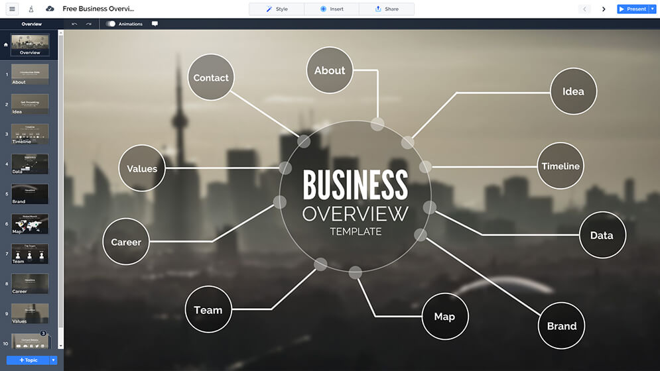The width and height of the screenshot is (660, 371).
Task: Open the comments speech bubble
Action: [155, 24]
